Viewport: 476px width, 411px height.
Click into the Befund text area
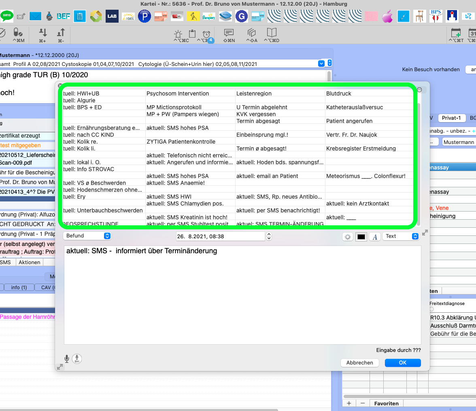point(242,295)
